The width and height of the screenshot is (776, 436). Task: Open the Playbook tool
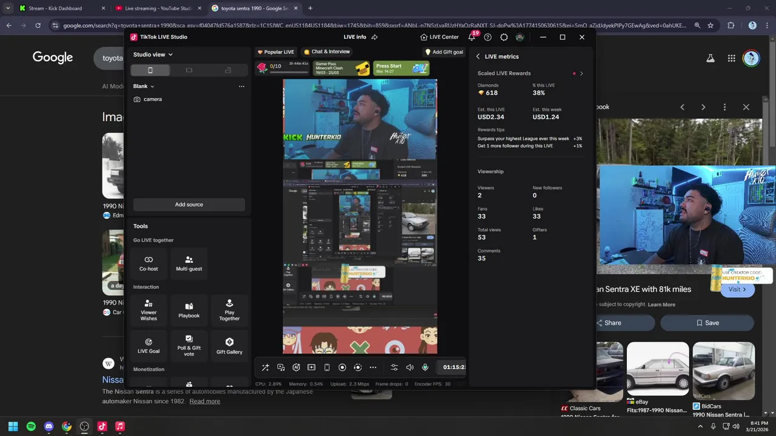pos(189,309)
